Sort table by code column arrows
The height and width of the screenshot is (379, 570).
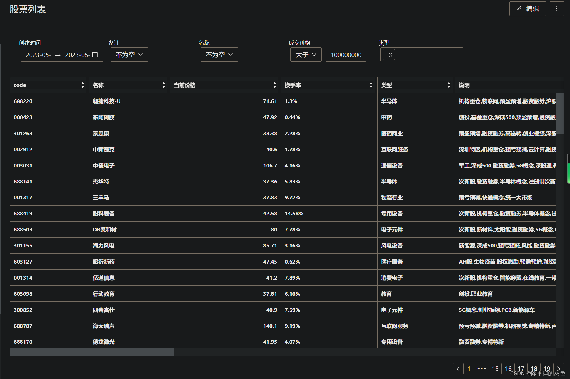83,85
